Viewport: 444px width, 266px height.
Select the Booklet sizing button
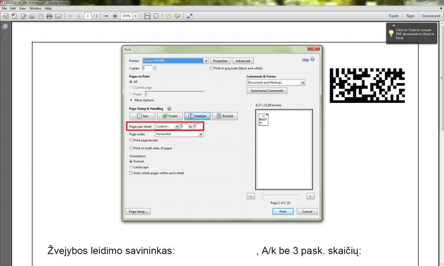225,116
